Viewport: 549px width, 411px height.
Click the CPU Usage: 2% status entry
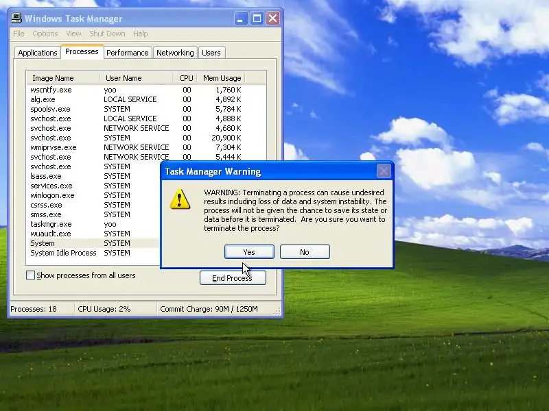(104, 309)
